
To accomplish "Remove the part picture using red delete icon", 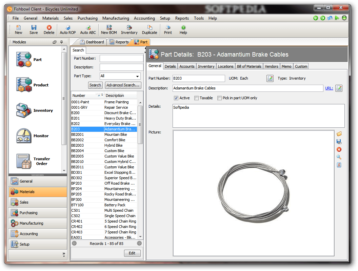I will [339, 149].
